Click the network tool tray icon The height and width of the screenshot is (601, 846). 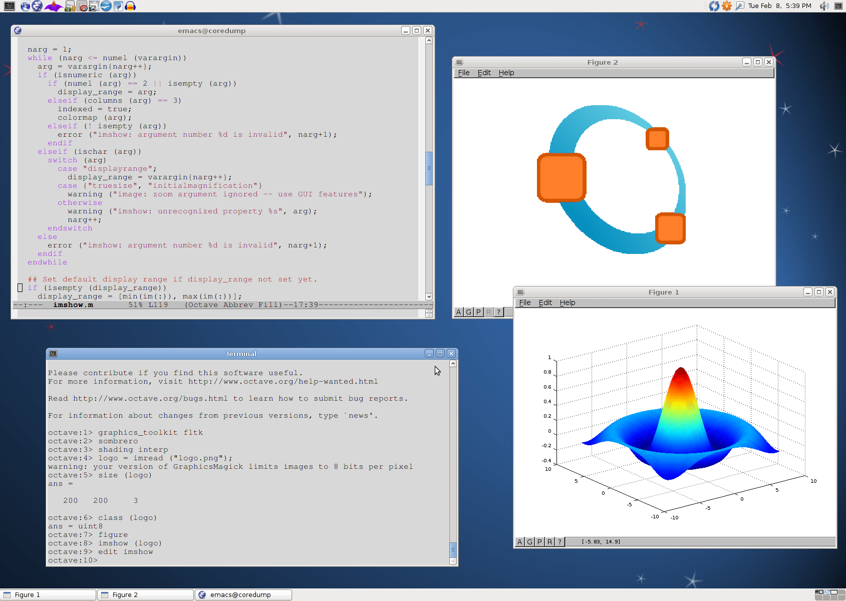click(x=739, y=6)
